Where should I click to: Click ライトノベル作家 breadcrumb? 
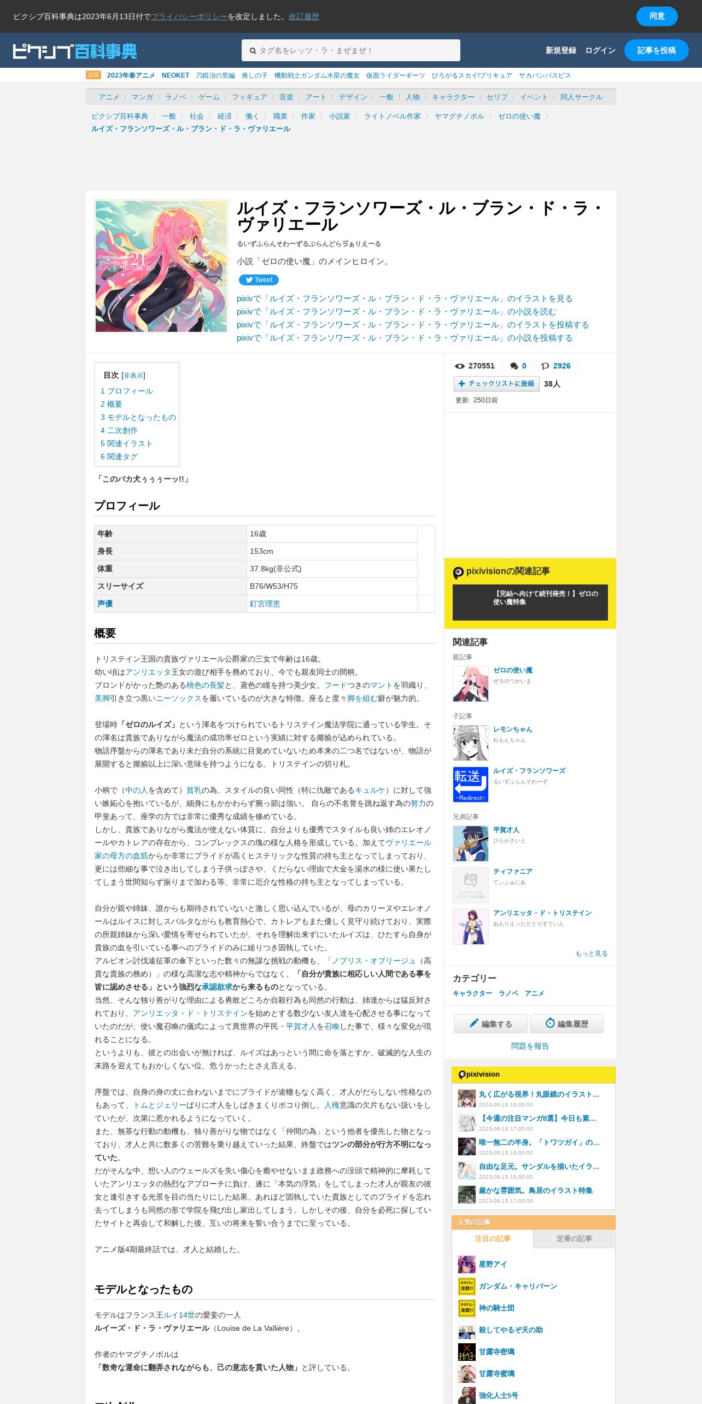click(x=392, y=116)
